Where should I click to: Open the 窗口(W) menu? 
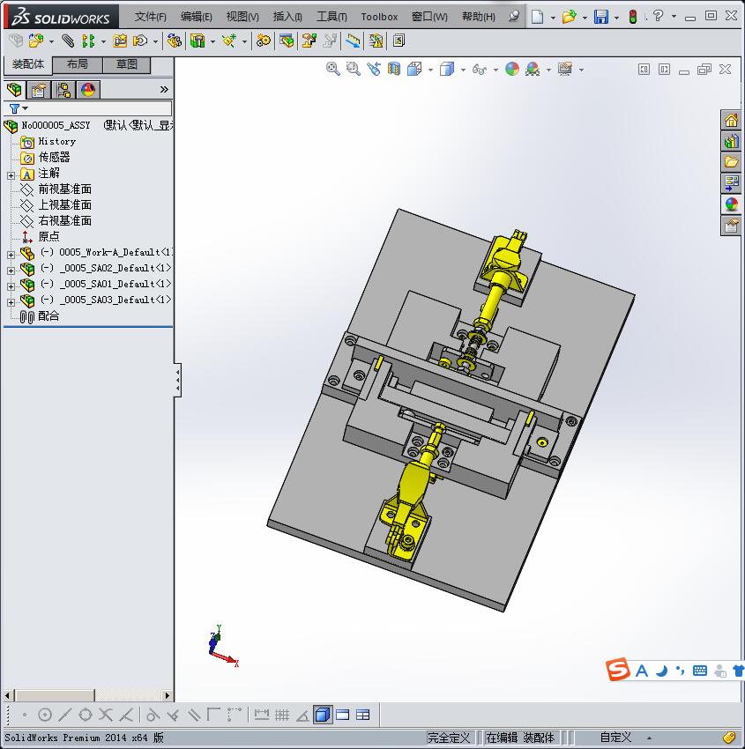pyautogui.click(x=429, y=17)
